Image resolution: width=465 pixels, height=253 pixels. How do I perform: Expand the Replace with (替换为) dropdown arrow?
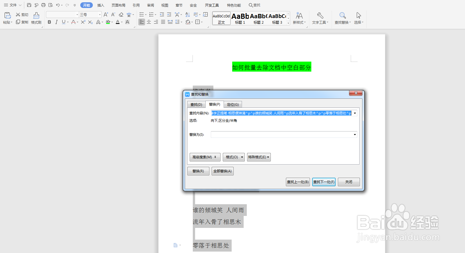(355, 135)
